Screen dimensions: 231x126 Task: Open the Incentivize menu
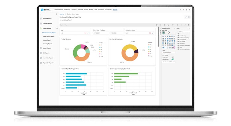(x=101, y=10)
